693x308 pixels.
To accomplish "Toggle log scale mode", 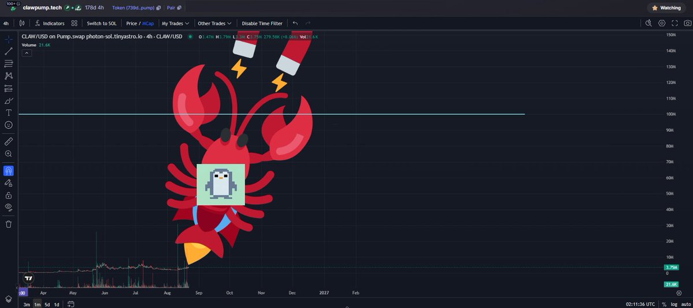I will 673,305.
